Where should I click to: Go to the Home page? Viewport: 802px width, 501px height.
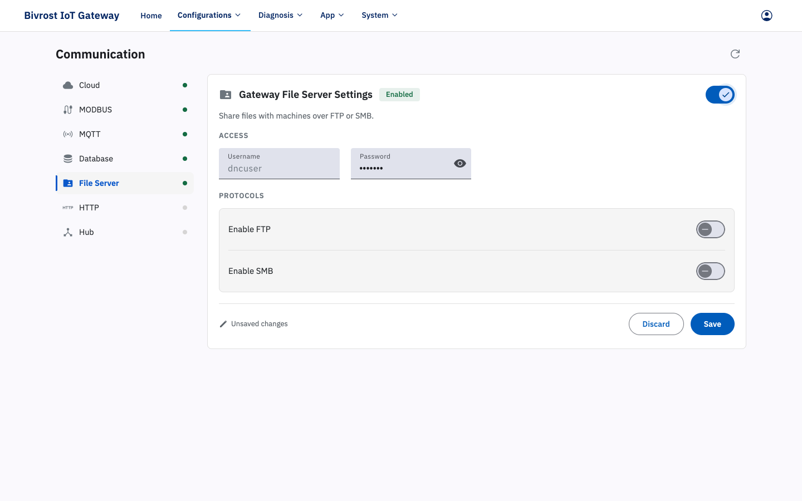151,16
